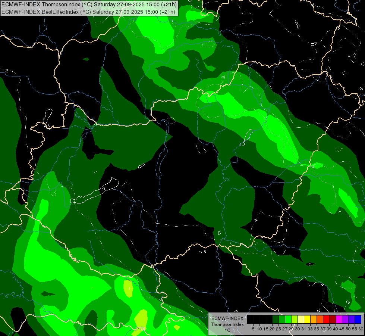Click the dark red 39–40 legend swatch

pos(333,319)
